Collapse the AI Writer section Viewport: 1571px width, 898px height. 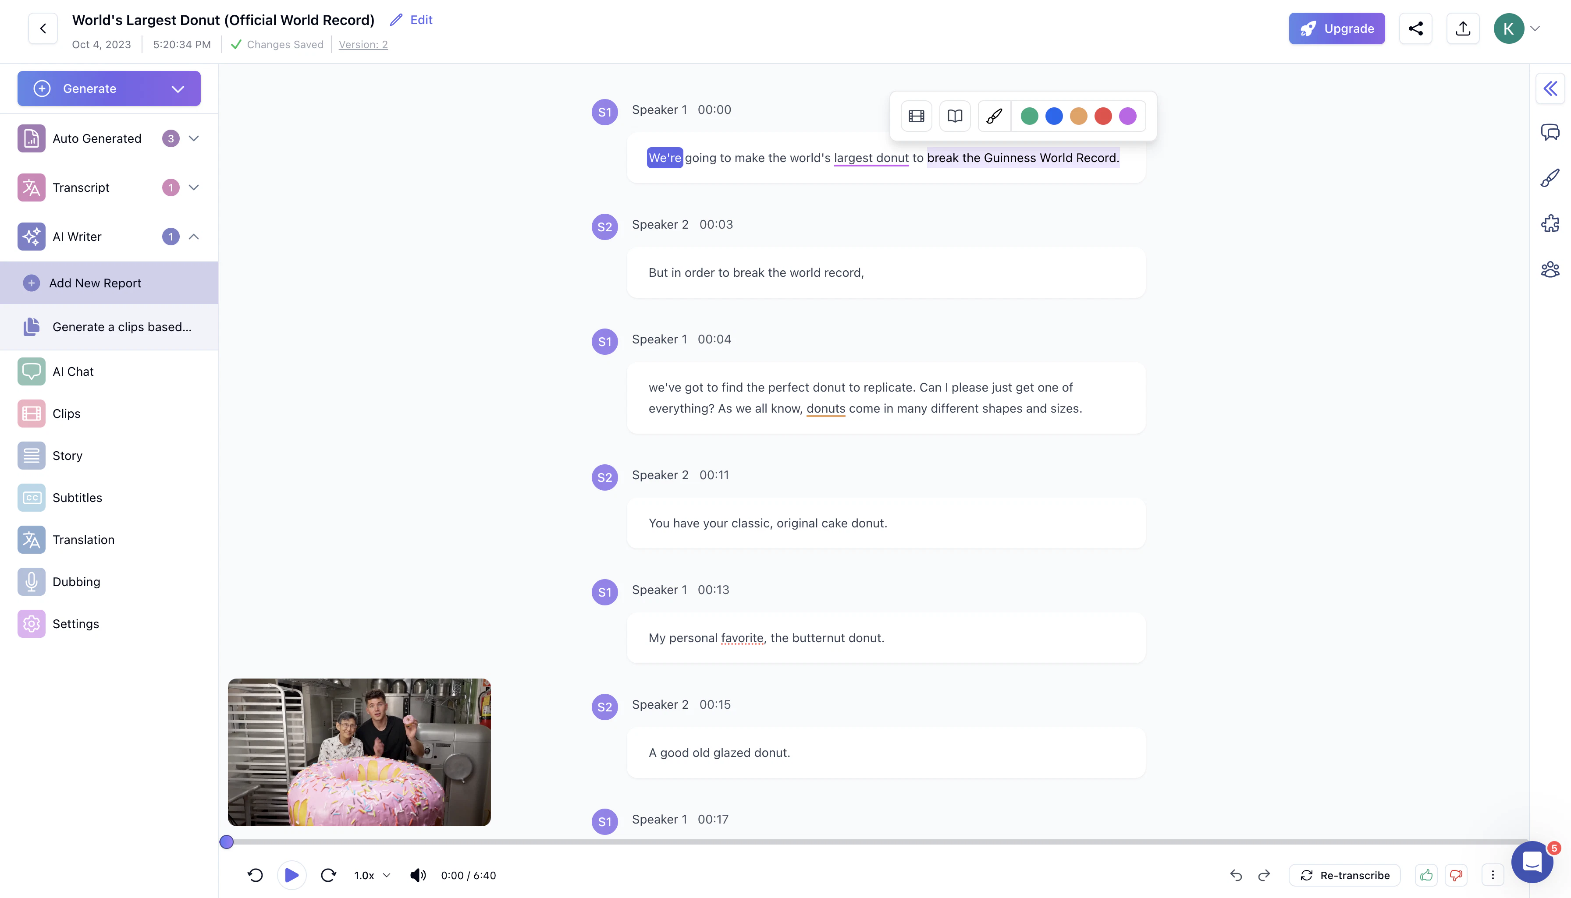194,236
